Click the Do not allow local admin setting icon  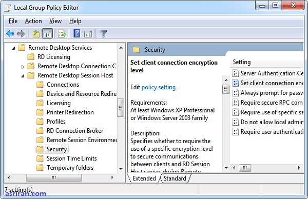pos(236,122)
